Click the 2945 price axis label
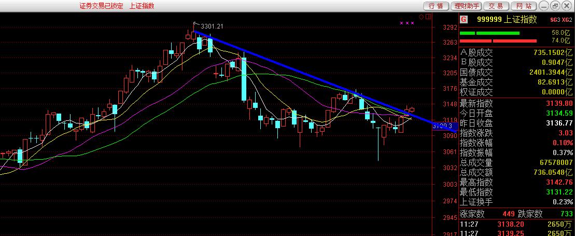The height and width of the screenshot is (236, 575). (450, 218)
